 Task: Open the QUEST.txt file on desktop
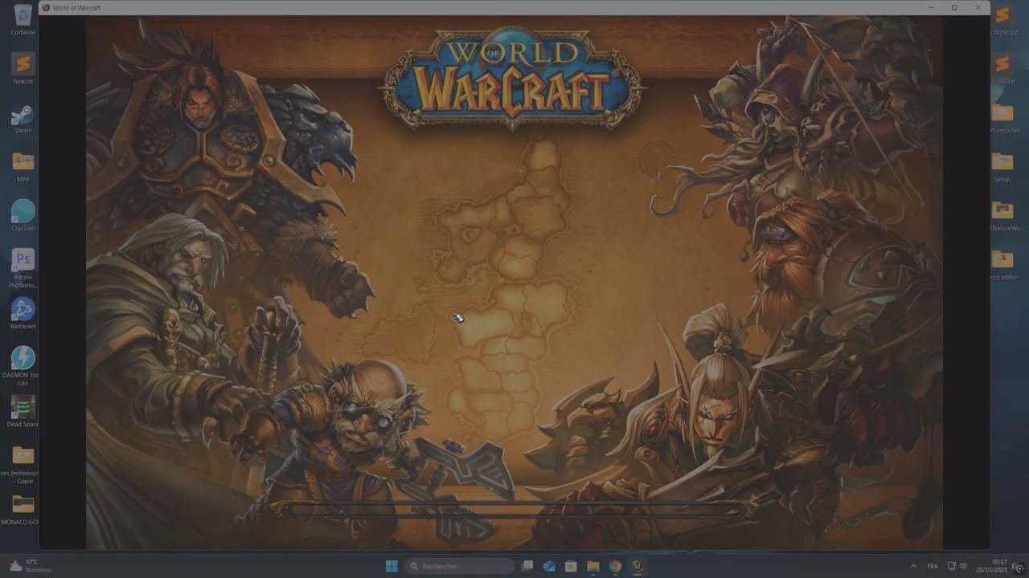click(x=1002, y=68)
